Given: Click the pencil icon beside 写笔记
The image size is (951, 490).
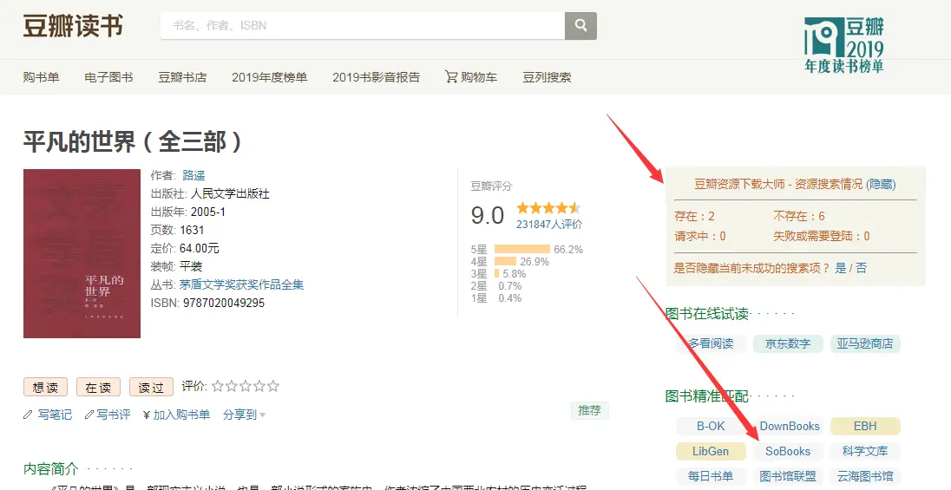Looking at the screenshot, I should tap(28, 415).
